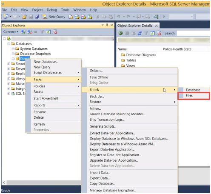Open the Edit menu

click(14, 10)
